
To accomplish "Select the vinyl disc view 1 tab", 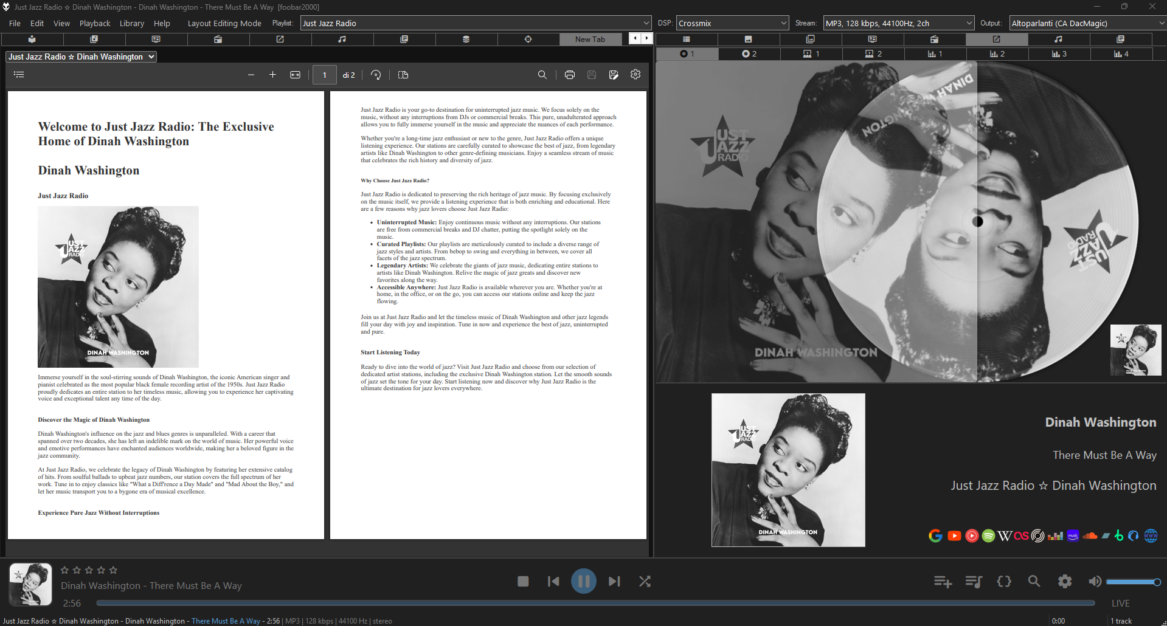I will [x=687, y=53].
